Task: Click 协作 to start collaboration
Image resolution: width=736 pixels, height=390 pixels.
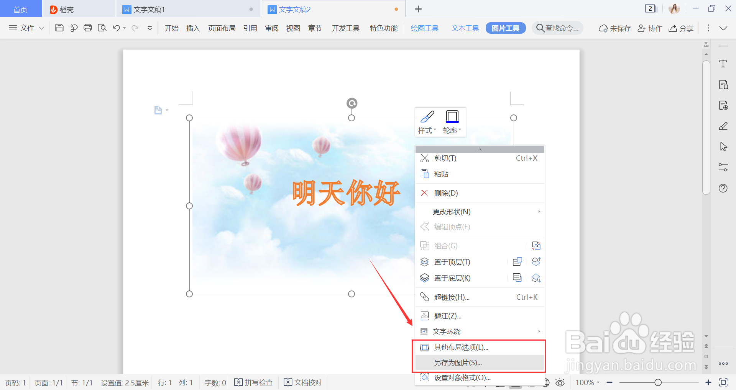Action: coord(649,28)
